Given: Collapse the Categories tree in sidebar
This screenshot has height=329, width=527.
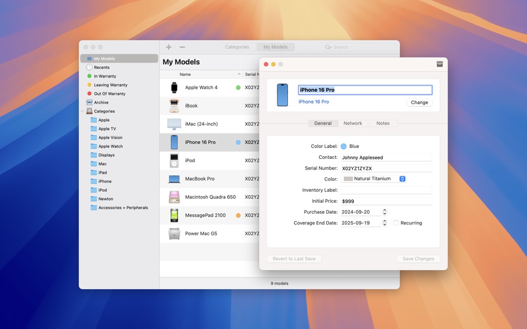Looking at the screenshot, I should [x=82, y=111].
